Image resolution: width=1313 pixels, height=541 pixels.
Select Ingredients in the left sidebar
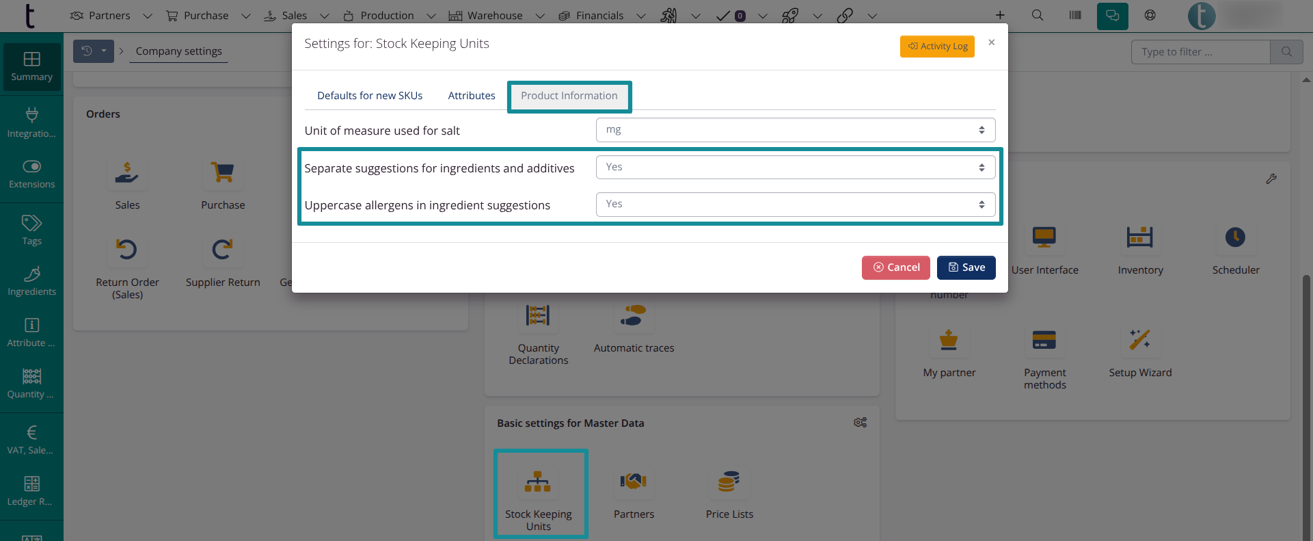(x=31, y=281)
